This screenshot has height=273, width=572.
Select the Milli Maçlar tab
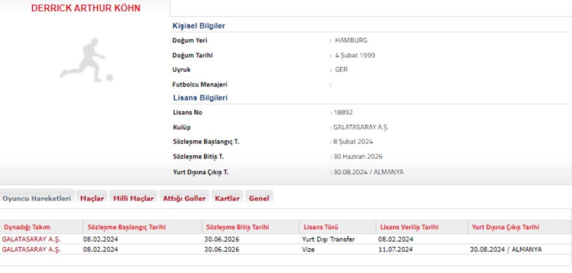point(133,199)
